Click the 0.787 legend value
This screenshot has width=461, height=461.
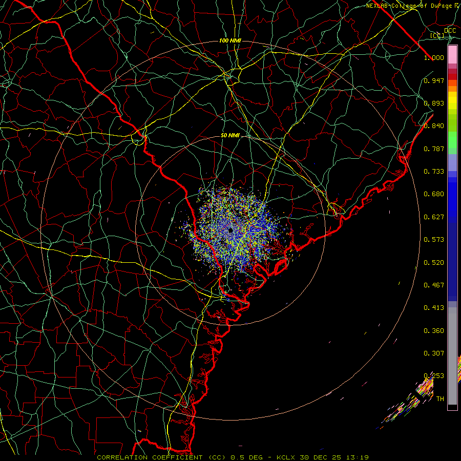point(434,149)
